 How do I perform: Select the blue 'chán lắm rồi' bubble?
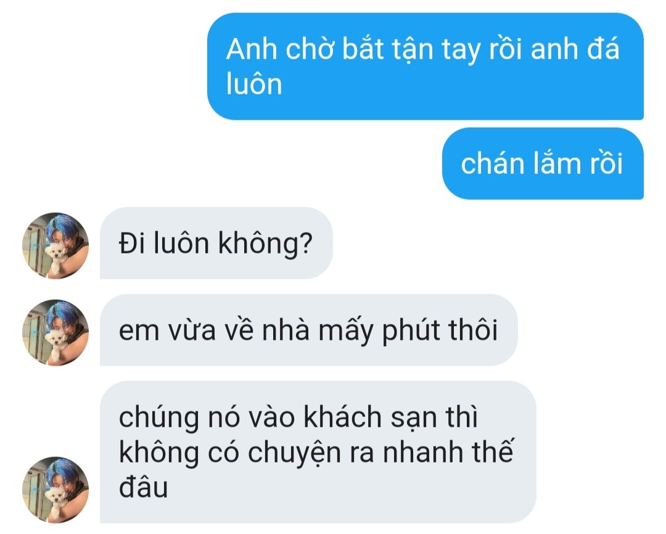[543, 163]
